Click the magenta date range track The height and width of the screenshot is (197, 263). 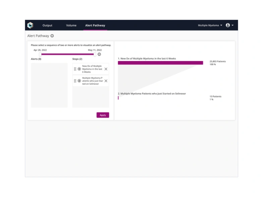coord(67,54)
